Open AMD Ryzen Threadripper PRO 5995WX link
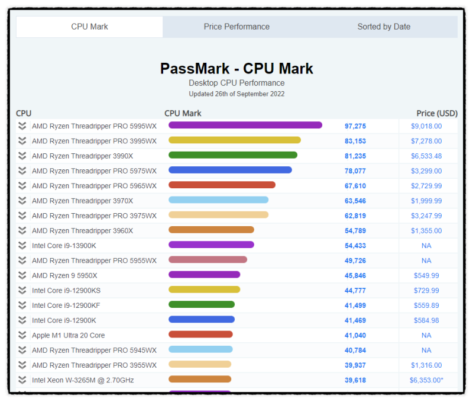The width and height of the screenshot is (473, 402). coord(94,126)
